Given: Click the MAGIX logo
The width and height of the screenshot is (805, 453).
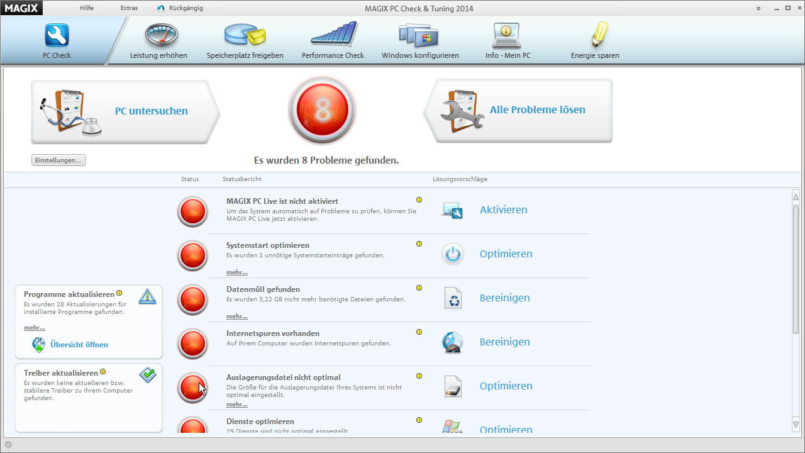Looking at the screenshot, I should click(x=22, y=8).
